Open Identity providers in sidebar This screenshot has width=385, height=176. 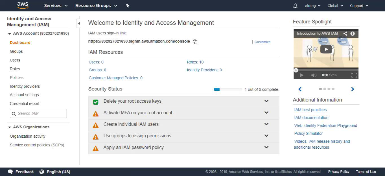[x=25, y=86]
